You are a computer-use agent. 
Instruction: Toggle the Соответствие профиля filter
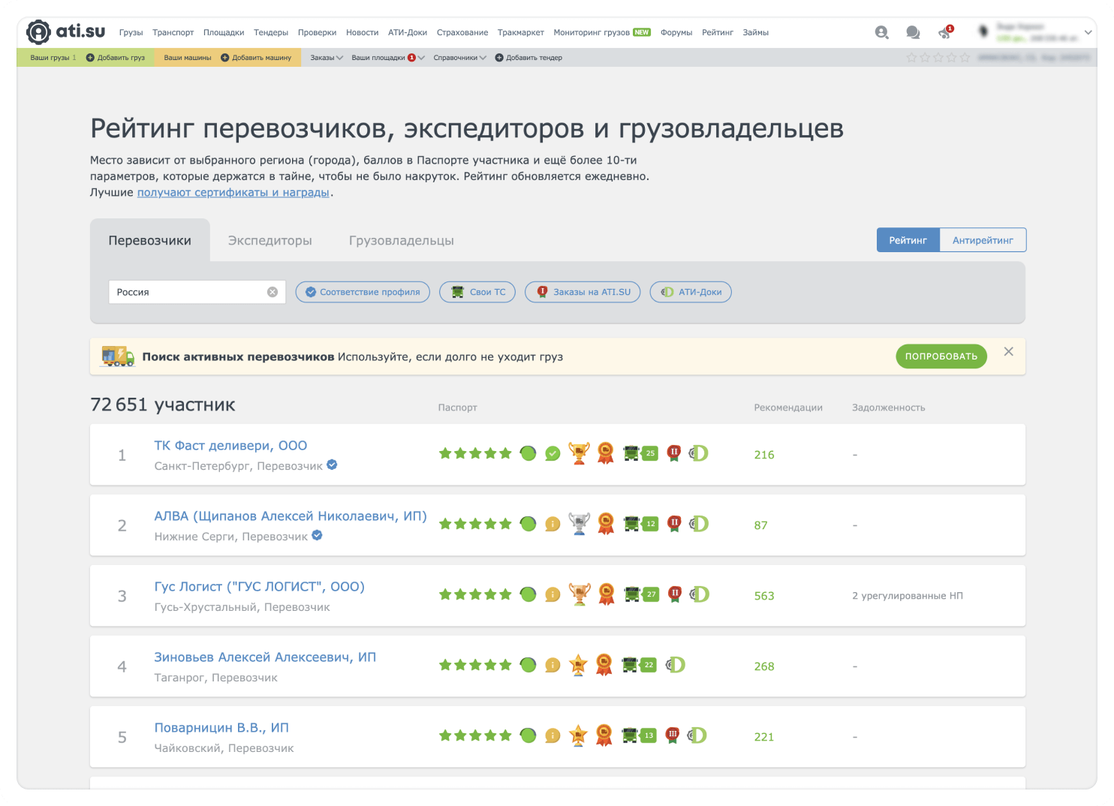(x=363, y=292)
